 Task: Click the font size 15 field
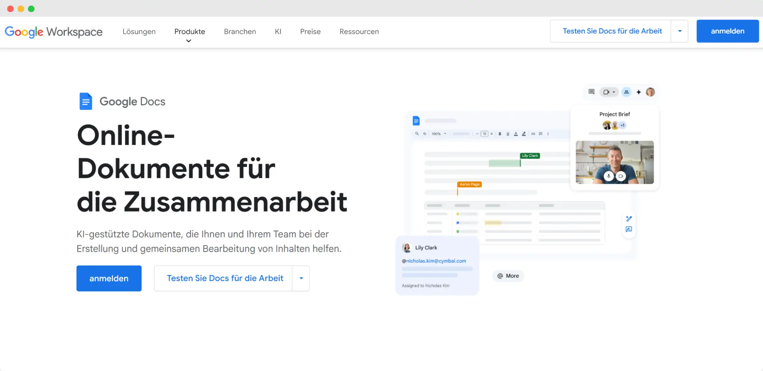[x=484, y=134]
